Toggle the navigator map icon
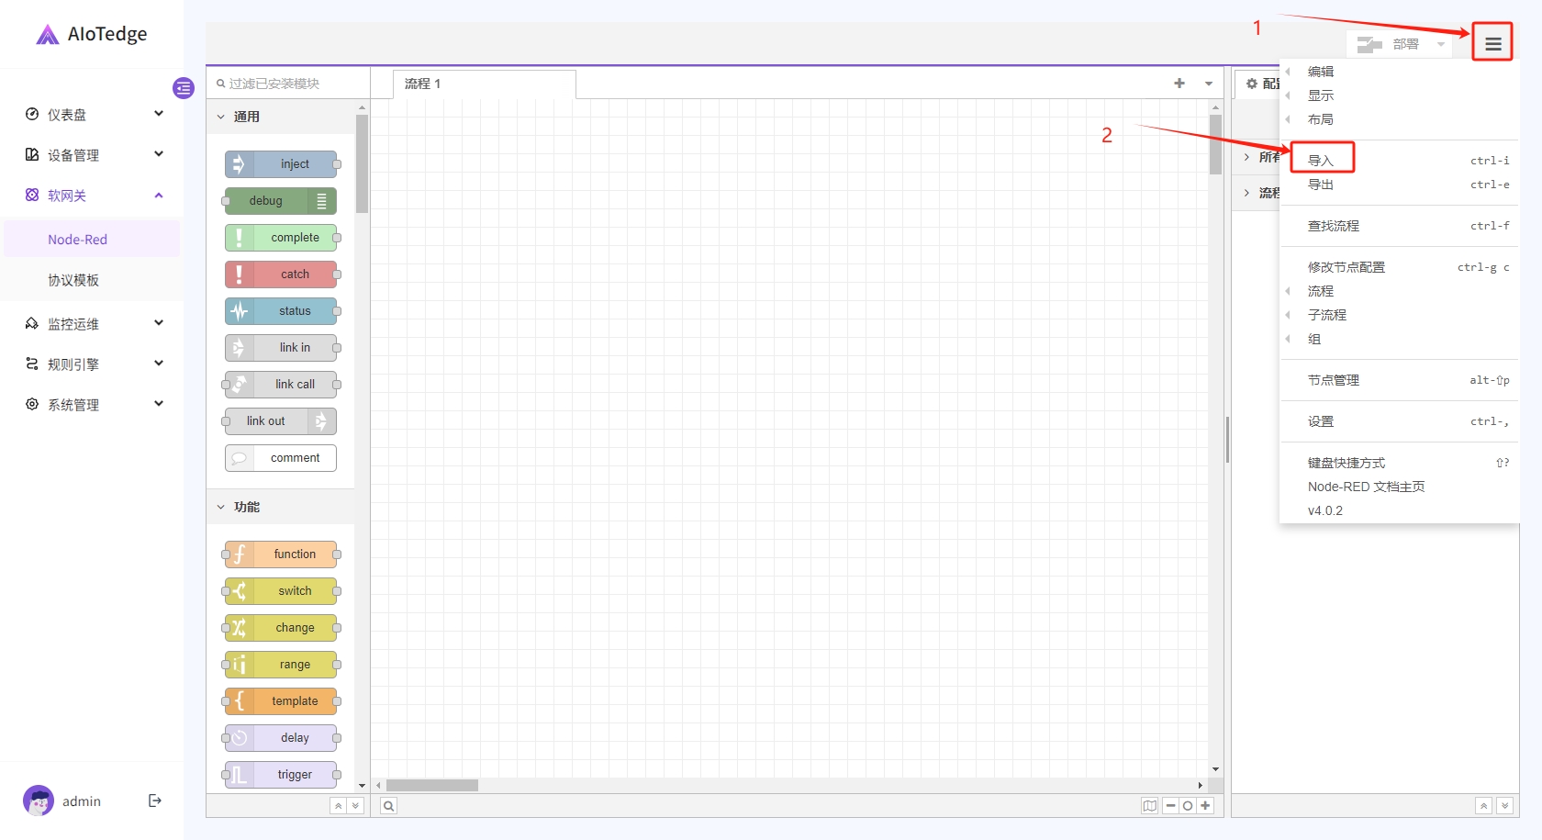The image size is (1542, 840). [1149, 805]
